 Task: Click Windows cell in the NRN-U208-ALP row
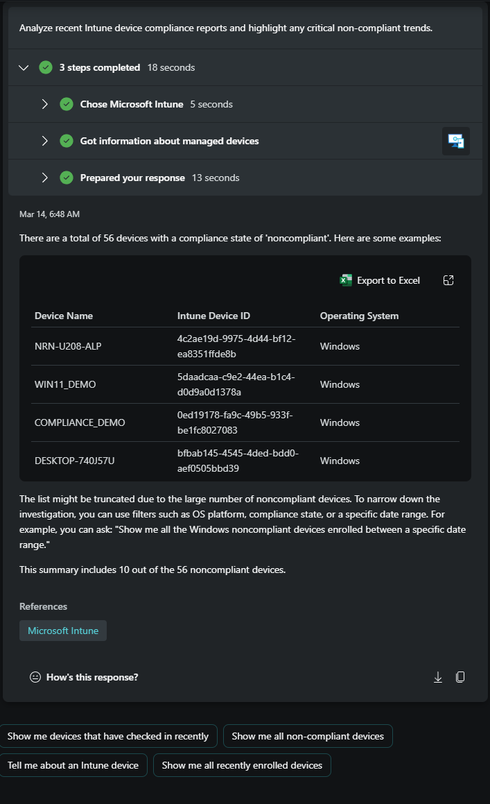coord(340,347)
